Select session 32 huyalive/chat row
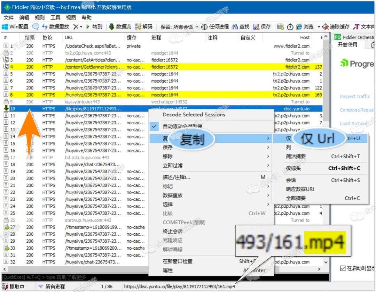376x292 pixels. click(76, 262)
